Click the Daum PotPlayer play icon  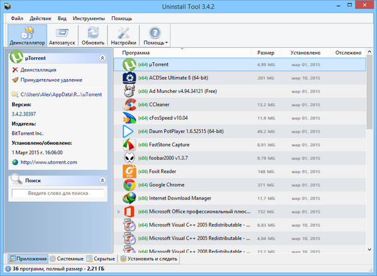pos(128,131)
